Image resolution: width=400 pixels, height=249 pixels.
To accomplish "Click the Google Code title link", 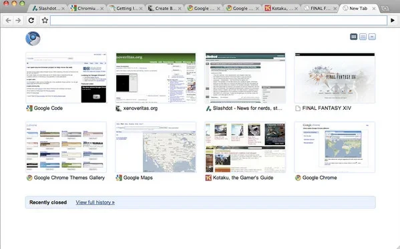I will click(48, 108).
